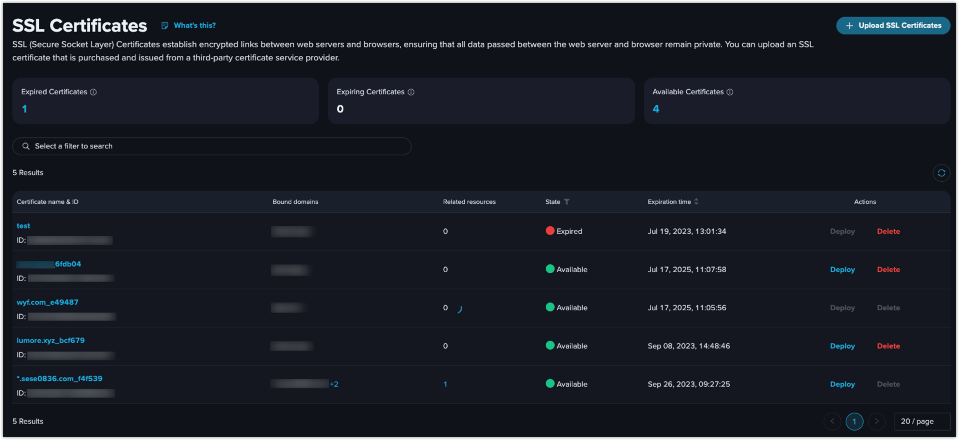Image resolution: width=959 pixels, height=440 pixels.
Task: Click the Bound domains column header
Action: point(296,202)
